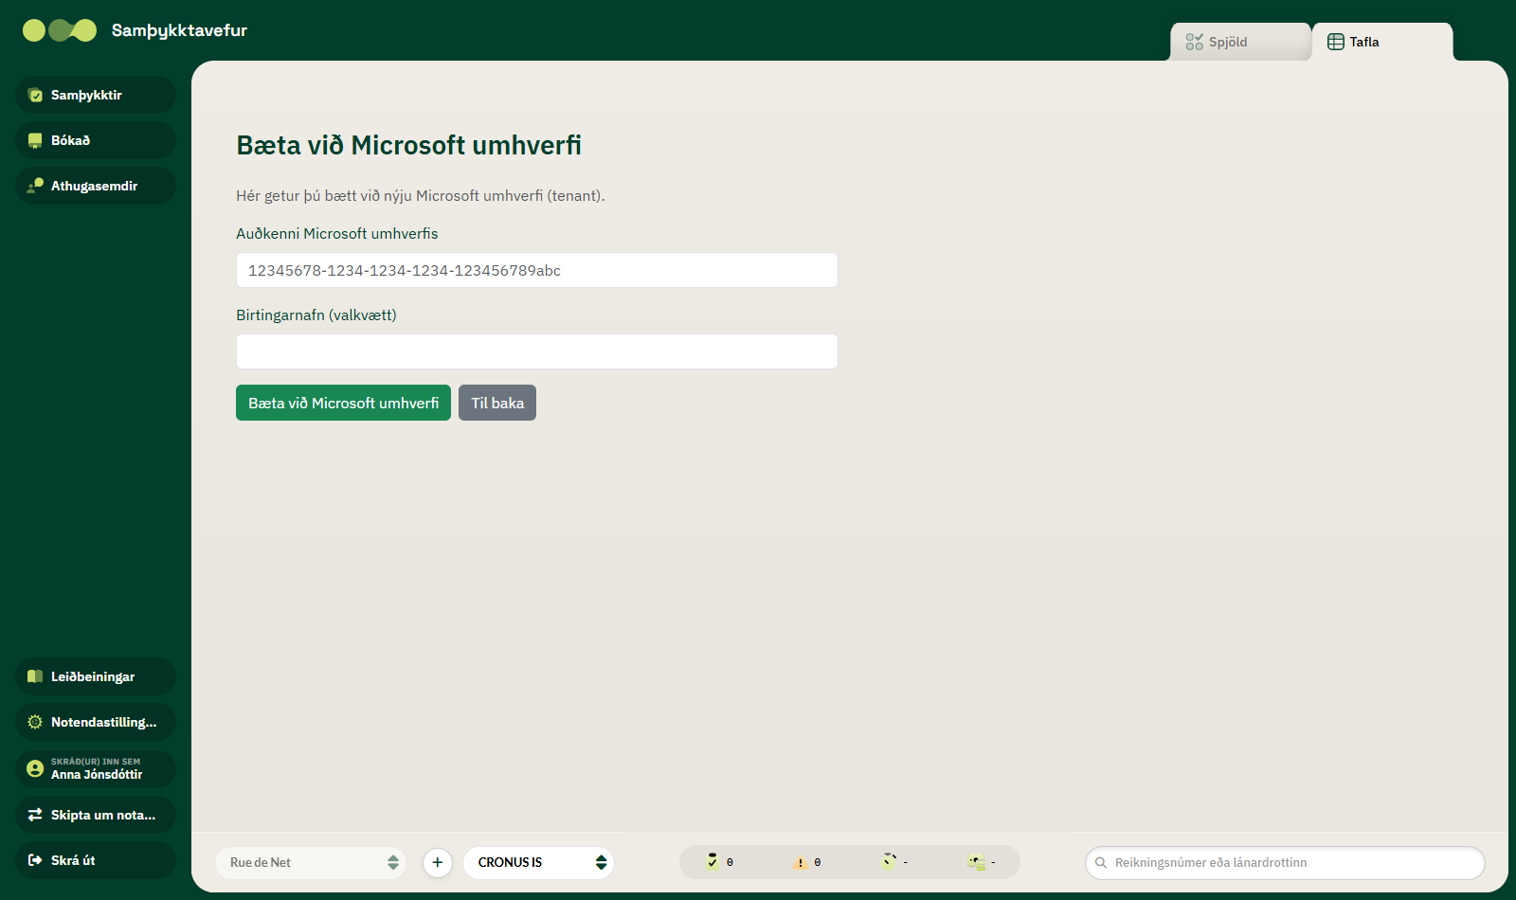Open Leiðbeiningar guide page
This screenshot has width=1516, height=900.
click(x=96, y=676)
